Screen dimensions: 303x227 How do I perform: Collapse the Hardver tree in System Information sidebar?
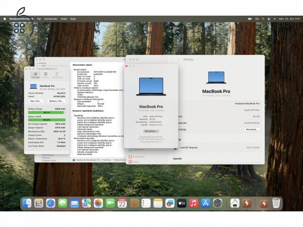(38, 63)
